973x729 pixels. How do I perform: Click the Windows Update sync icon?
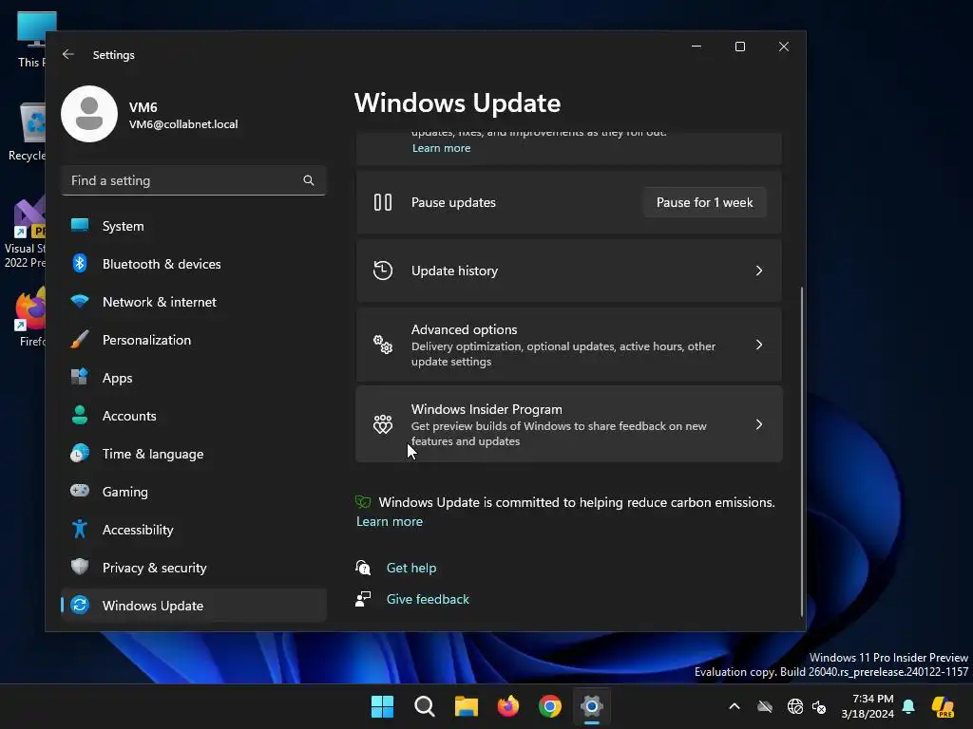(80, 605)
